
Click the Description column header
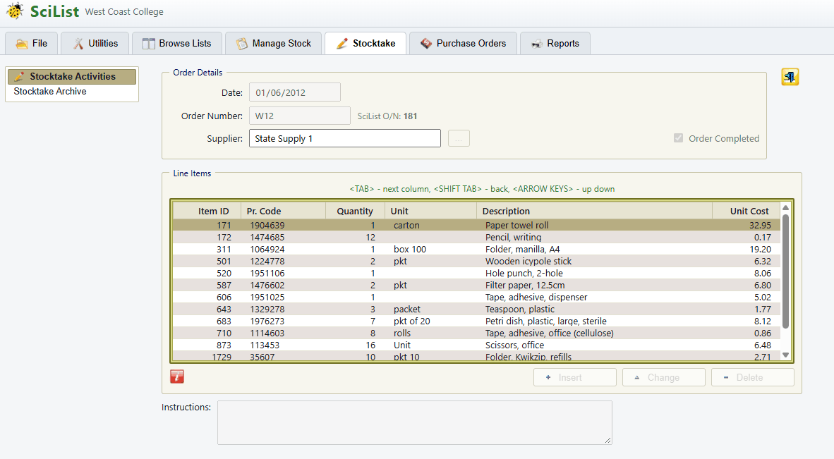pos(595,211)
